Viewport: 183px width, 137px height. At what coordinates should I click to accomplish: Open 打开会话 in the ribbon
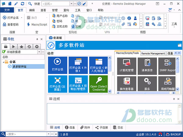(11, 18)
